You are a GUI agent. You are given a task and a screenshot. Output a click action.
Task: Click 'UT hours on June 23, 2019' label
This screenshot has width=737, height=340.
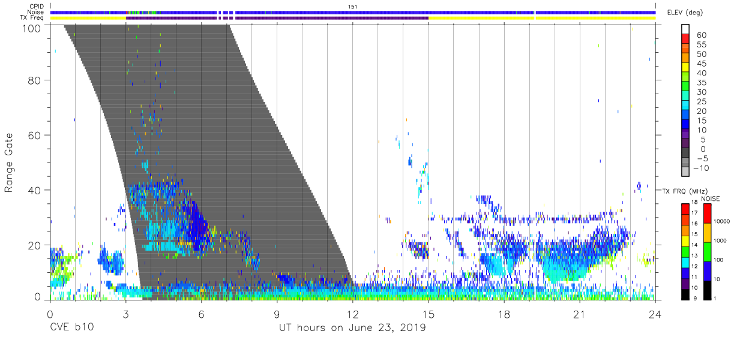(x=352, y=328)
